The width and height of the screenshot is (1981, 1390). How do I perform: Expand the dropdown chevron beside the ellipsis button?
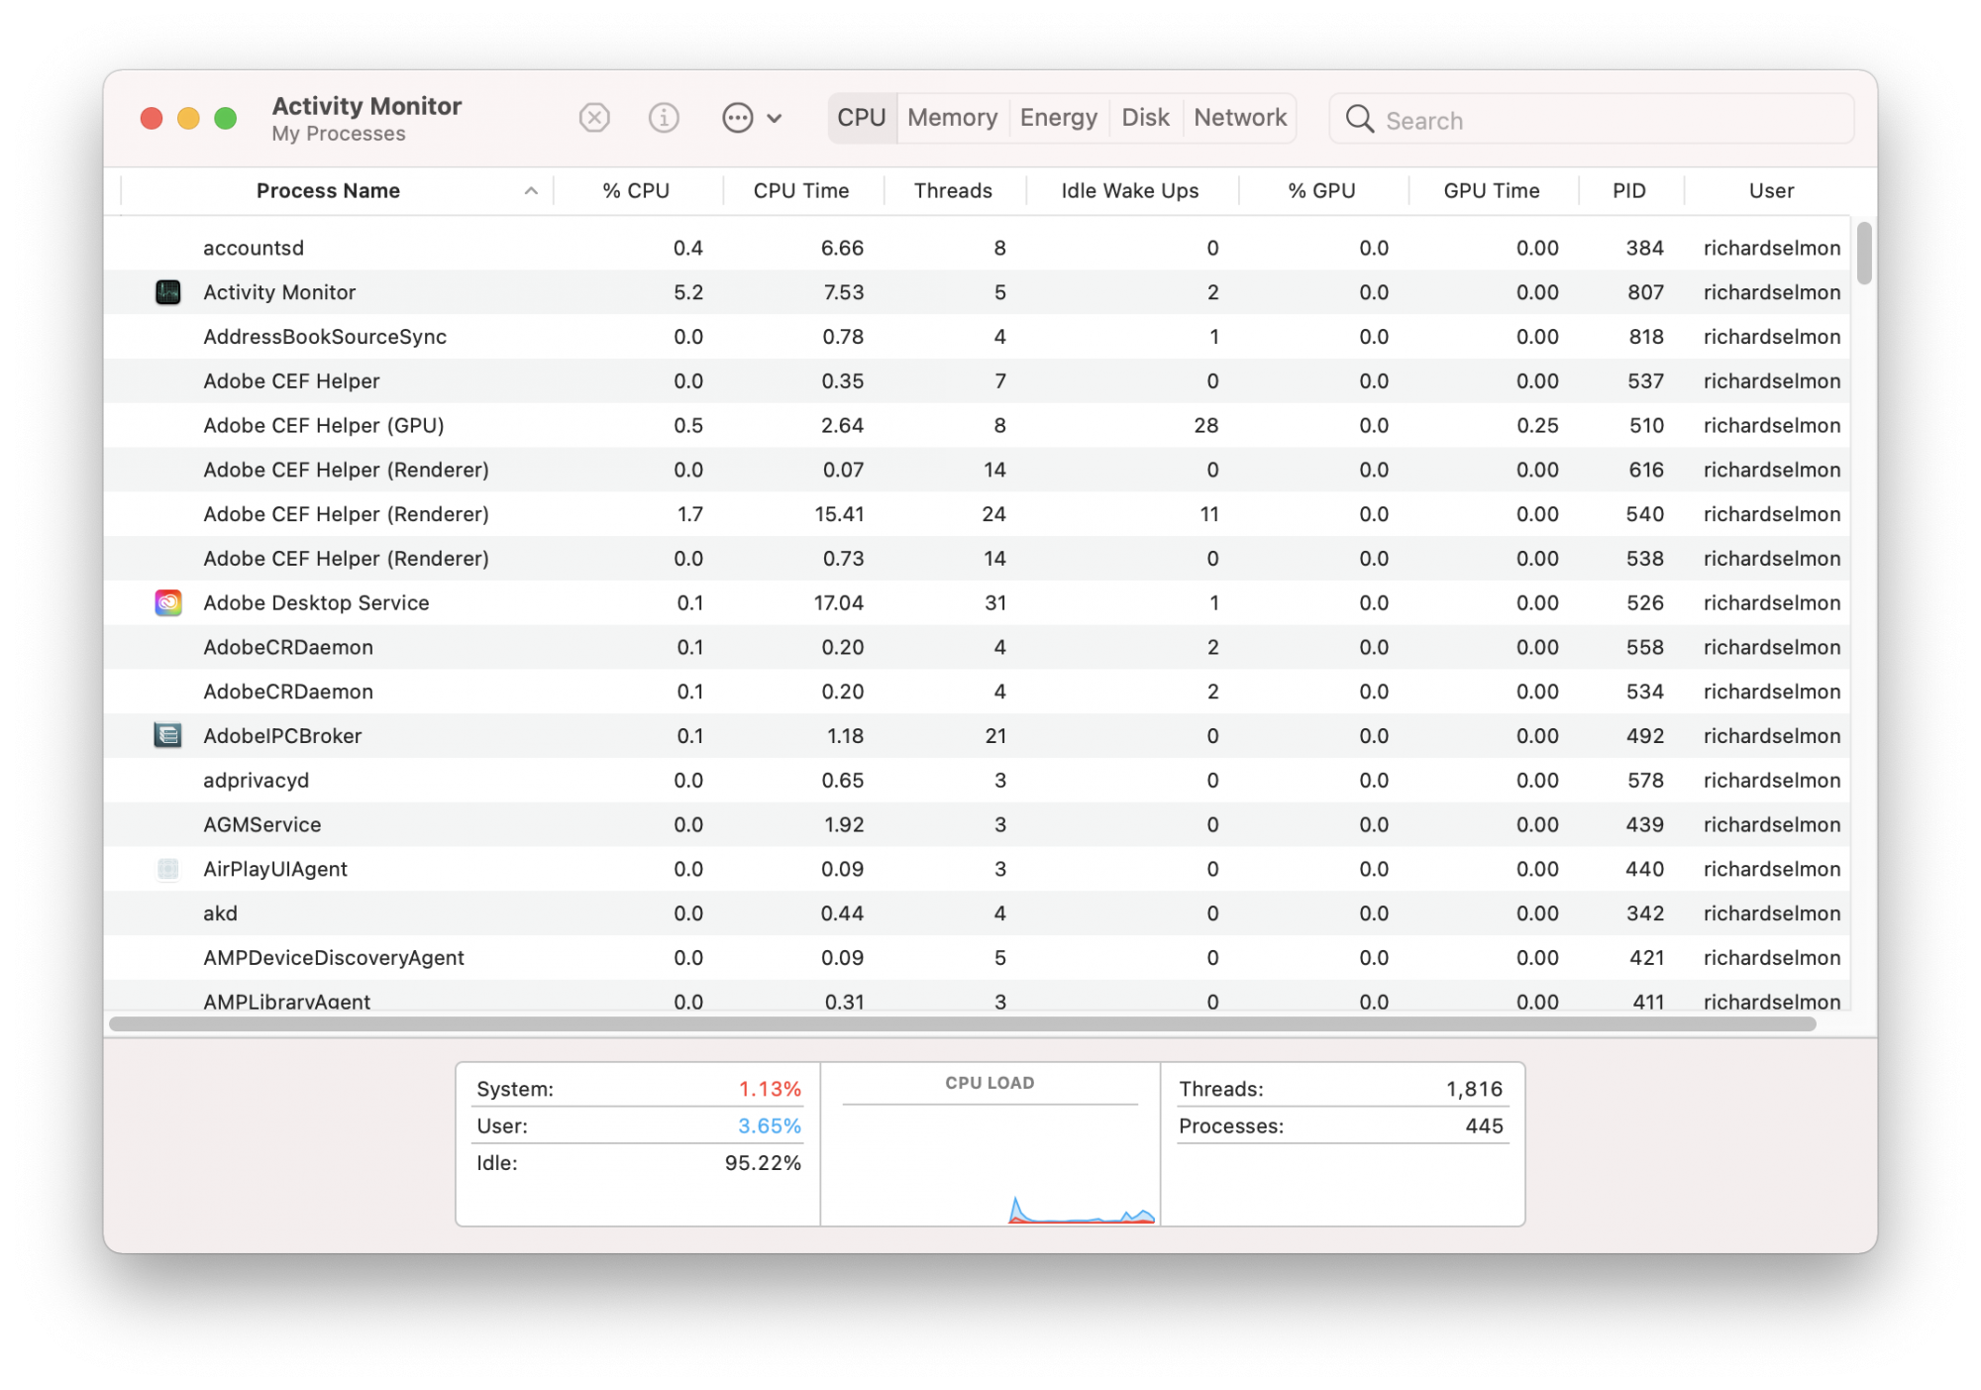(x=775, y=119)
